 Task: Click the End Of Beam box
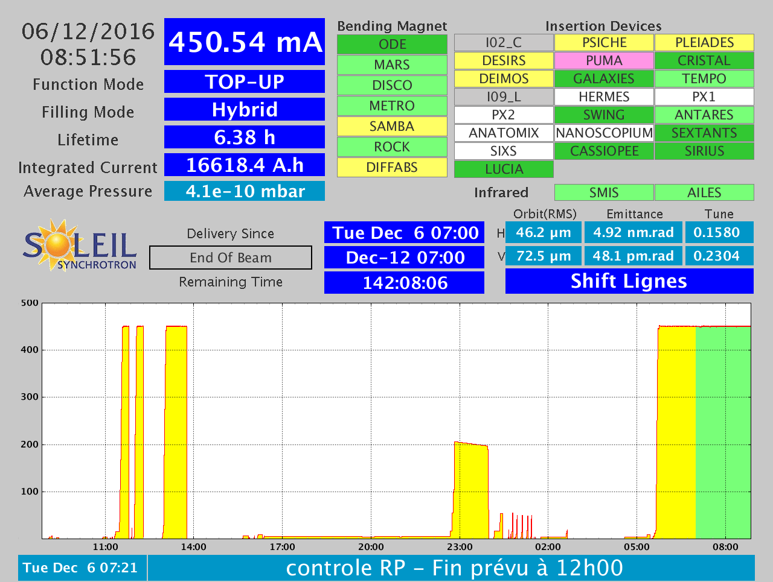(x=231, y=258)
